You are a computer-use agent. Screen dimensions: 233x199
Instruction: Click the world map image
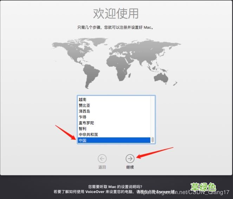click(116, 63)
